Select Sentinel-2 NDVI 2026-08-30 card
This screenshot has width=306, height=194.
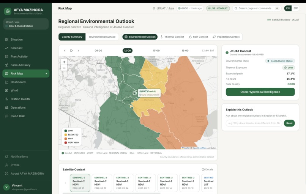coord(102,183)
